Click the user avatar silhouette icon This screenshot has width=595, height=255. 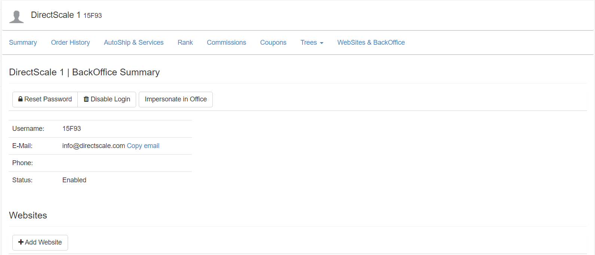pyautogui.click(x=16, y=17)
